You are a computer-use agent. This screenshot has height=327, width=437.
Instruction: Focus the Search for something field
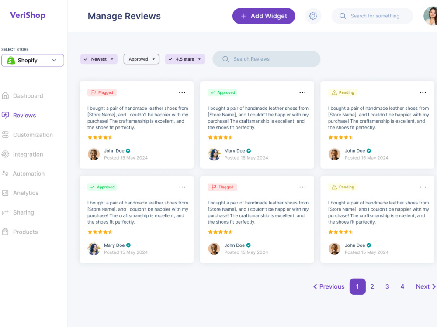click(x=372, y=16)
